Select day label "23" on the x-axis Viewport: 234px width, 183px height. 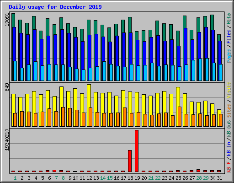(x=165, y=178)
